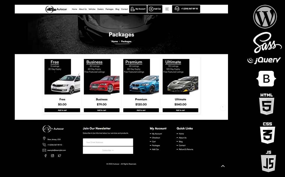Viewport: 285px width, 177px height.
Task: Click the scroll-to-top arrow icon
Action: 223,166
